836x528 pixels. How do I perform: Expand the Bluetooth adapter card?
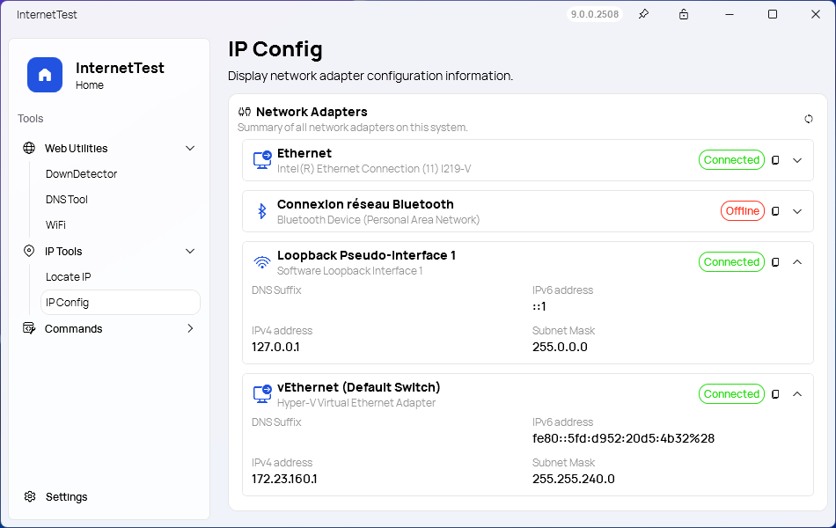pos(797,211)
